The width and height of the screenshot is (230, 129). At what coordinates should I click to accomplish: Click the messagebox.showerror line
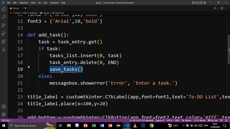coord(113,83)
